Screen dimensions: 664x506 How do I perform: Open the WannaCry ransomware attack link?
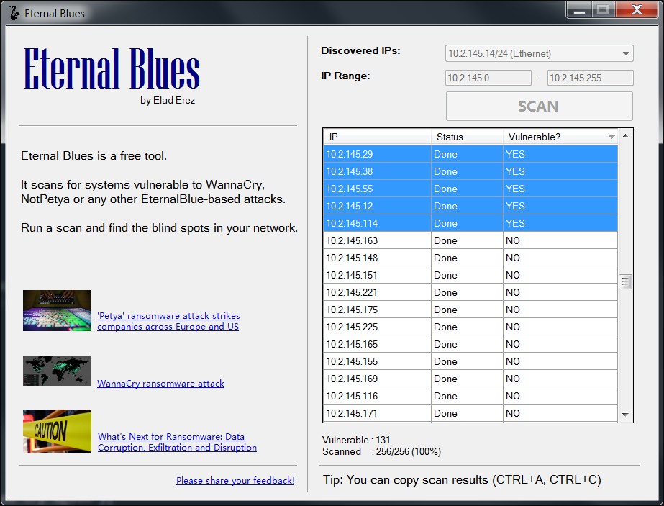coord(160,383)
